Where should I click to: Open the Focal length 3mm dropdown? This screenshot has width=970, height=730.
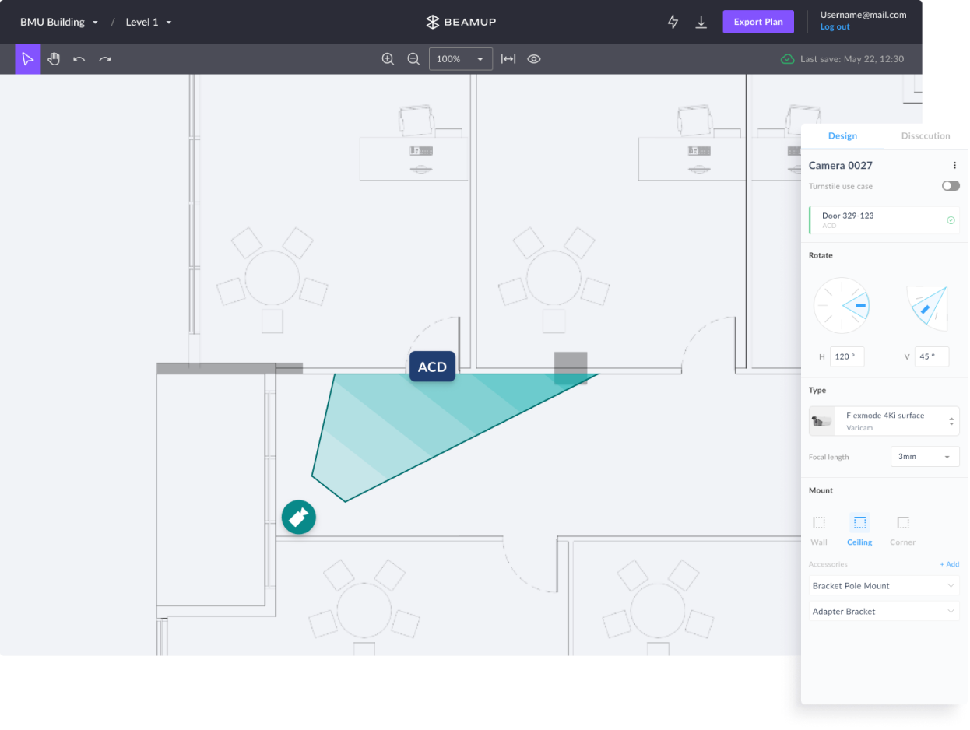pos(924,457)
